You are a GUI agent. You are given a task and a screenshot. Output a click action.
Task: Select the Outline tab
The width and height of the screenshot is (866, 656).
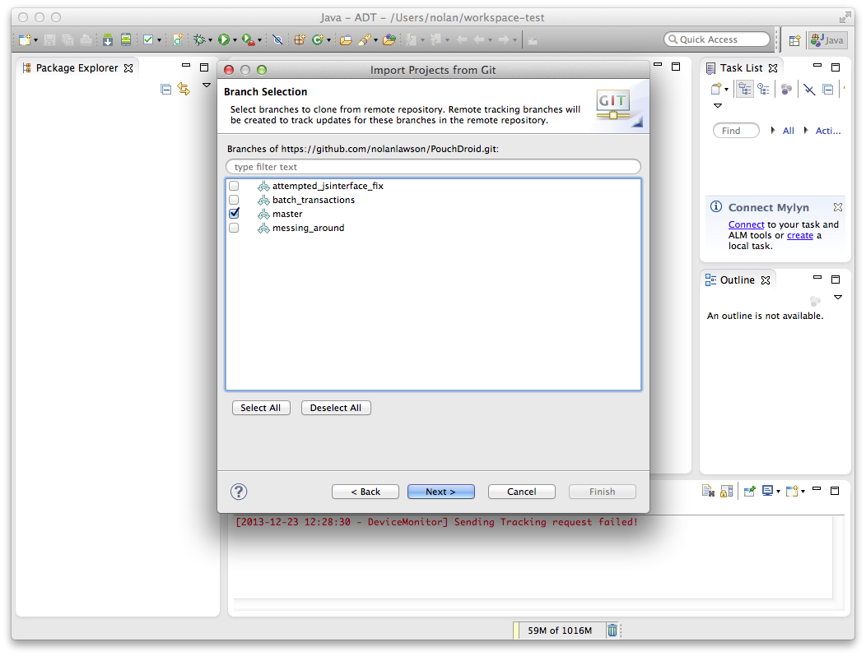pyautogui.click(x=737, y=280)
